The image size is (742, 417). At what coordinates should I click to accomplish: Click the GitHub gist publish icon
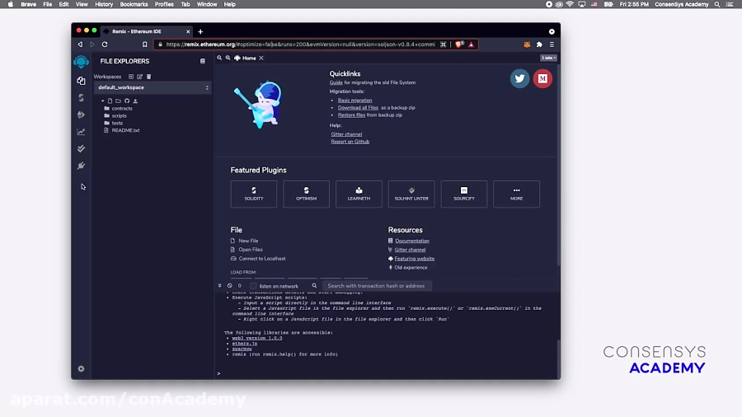(x=127, y=101)
